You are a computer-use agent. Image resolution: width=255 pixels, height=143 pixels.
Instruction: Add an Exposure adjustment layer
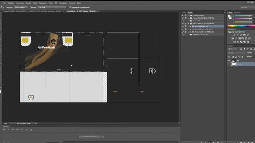244,35
